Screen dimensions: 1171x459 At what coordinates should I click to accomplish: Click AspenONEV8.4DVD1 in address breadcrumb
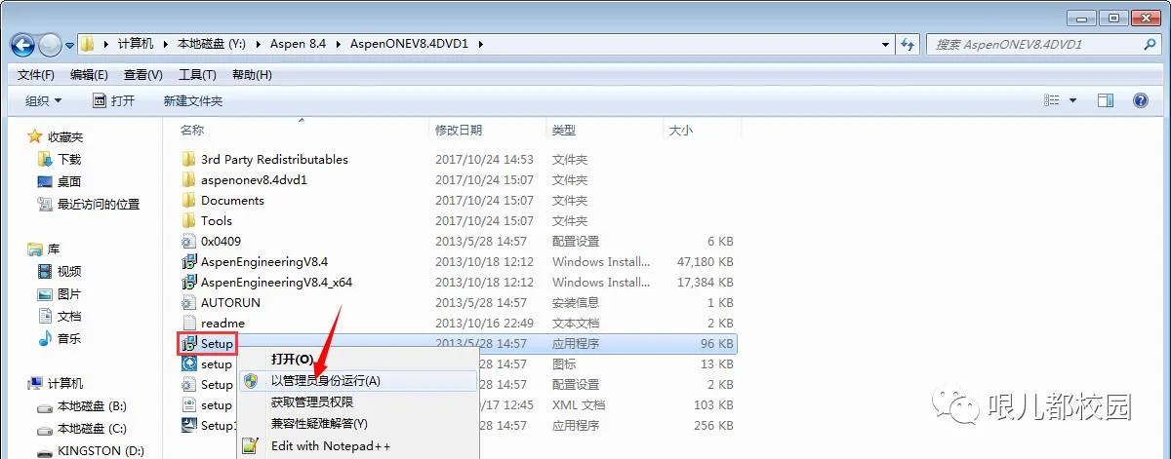pyautogui.click(x=410, y=44)
